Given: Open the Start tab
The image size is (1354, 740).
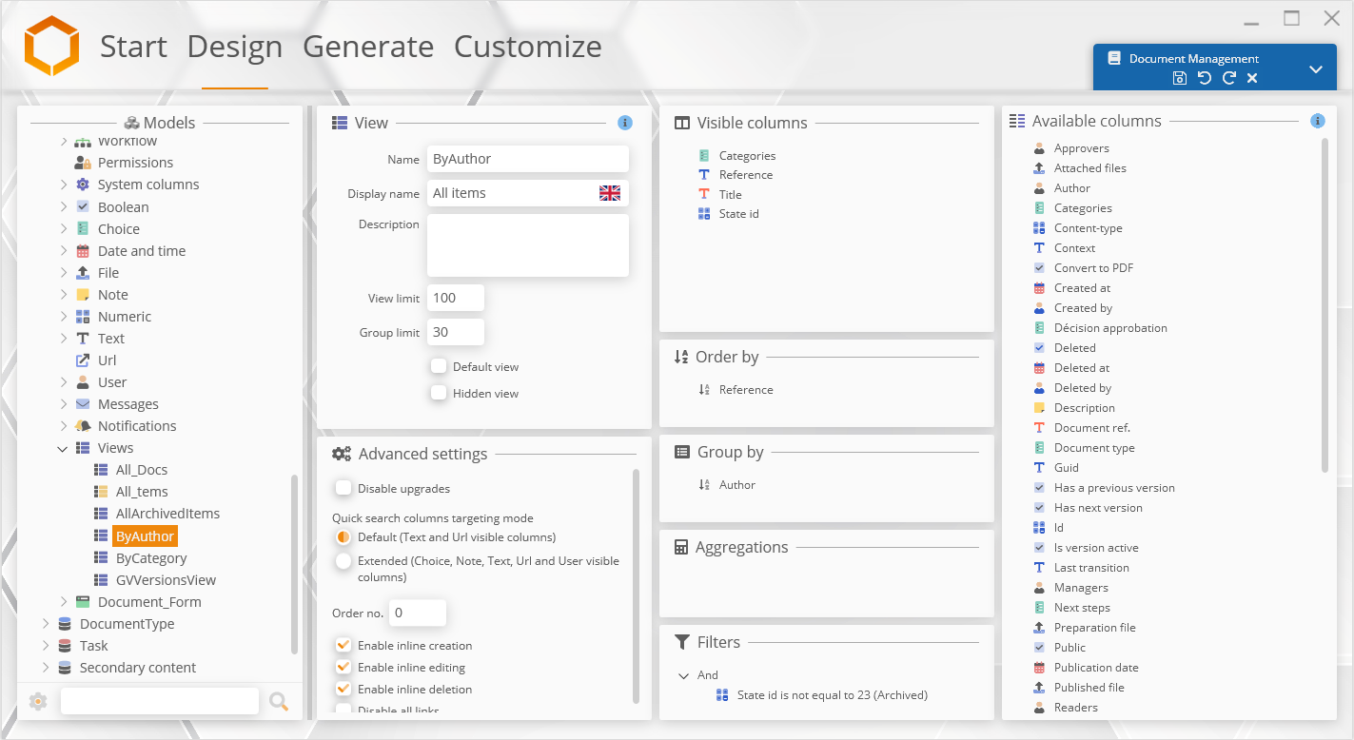Looking at the screenshot, I should [133, 47].
